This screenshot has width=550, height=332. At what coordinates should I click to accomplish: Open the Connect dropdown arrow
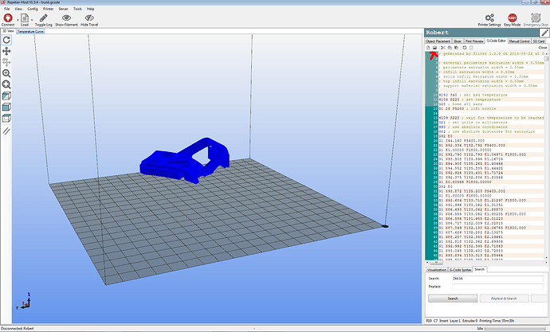pos(17,20)
